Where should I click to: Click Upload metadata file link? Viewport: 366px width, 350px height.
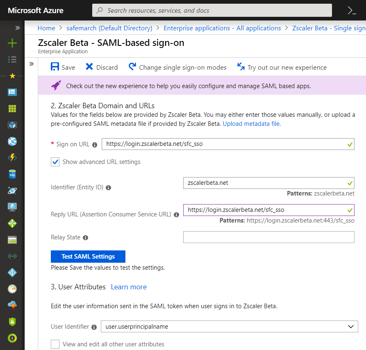tap(252, 124)
